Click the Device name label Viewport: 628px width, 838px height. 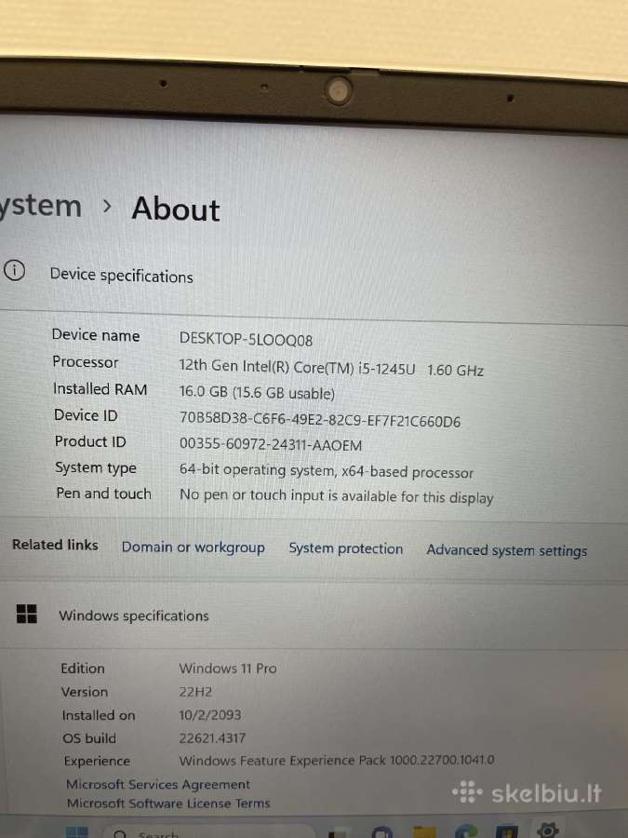click(96, 335)
